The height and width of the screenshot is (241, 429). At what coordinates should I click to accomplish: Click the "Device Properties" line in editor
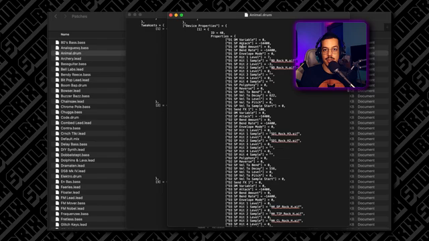205,25
